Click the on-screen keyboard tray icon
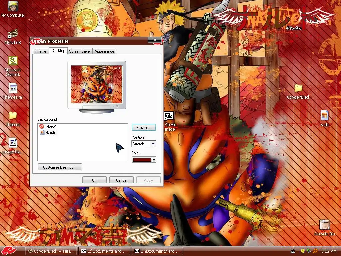The image size is (341, 256). coord(293,251)
